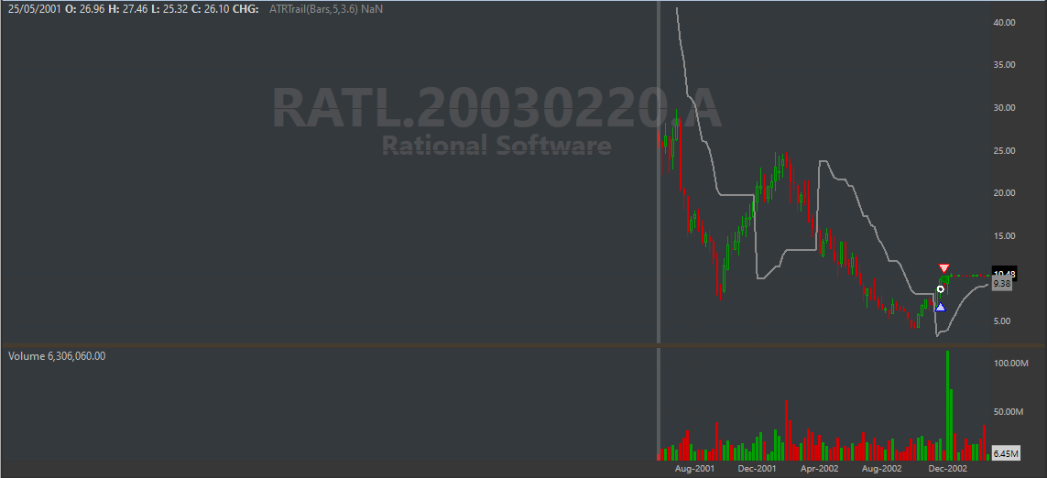Click the blue buy-signal up triangle marker
The height and width of the screenshot is (478, 1047).
[940, 307]
